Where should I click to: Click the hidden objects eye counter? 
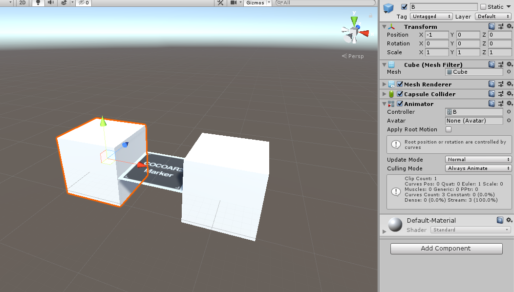click(x=84, y=2)
